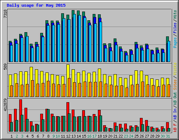Viewport: 179px width, 140px height.
Task: Select day label "11" on the x-axis
Action: coord(63,136)
